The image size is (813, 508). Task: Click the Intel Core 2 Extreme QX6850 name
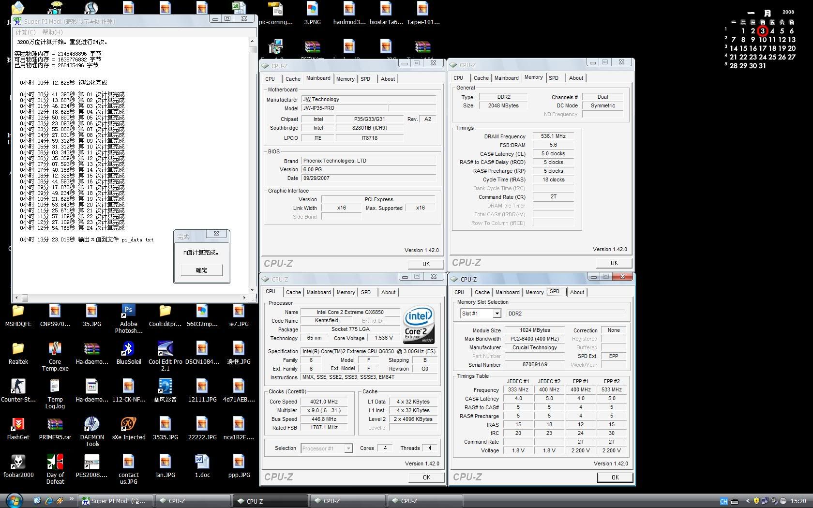click(x=350, y=312)
